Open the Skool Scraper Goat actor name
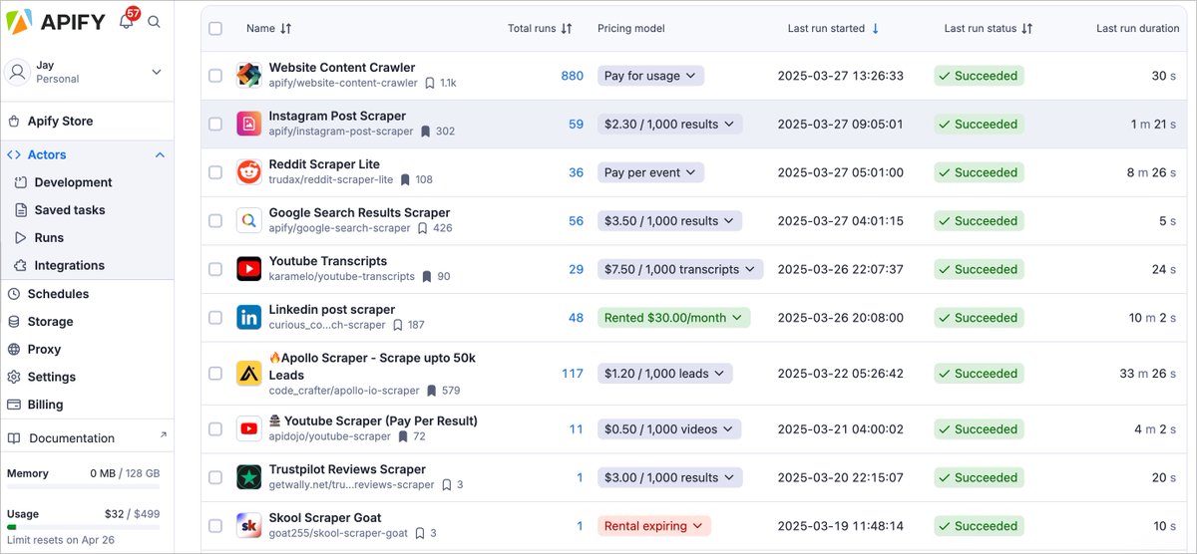The image size is (1197, 554). point(324,518)
